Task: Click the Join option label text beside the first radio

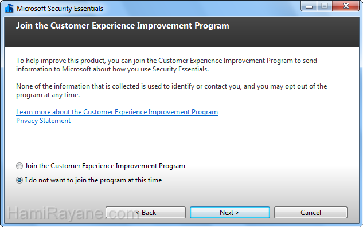Action: point(105,166)
